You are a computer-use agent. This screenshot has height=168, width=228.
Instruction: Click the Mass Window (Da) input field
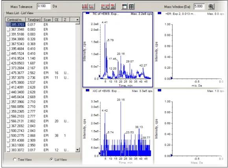coord(199,6)
